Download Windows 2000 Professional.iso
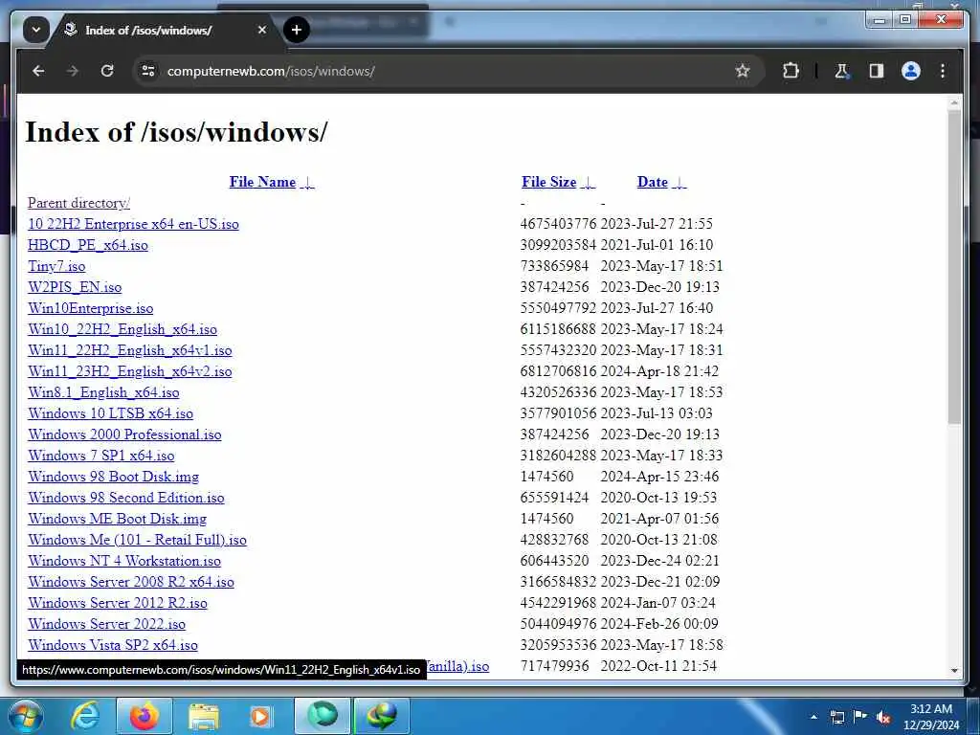Viewport: 980px width, 735px height. 124,434
